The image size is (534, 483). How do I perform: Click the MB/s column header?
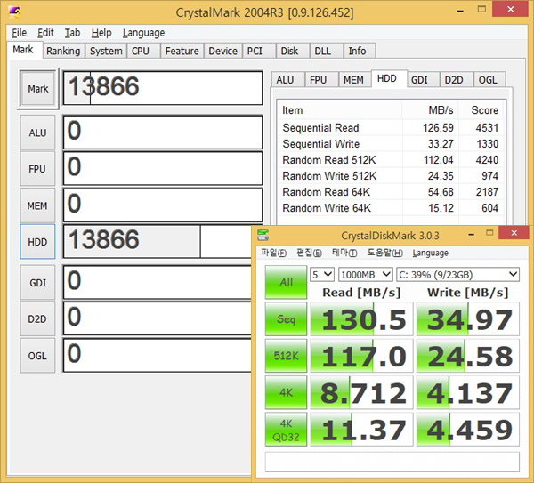(x=430, y=110)
